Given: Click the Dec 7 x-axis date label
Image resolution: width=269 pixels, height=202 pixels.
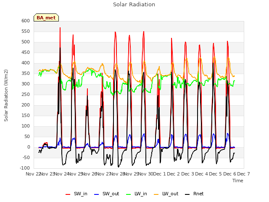Looking at the screenshot, I should 243,174.
